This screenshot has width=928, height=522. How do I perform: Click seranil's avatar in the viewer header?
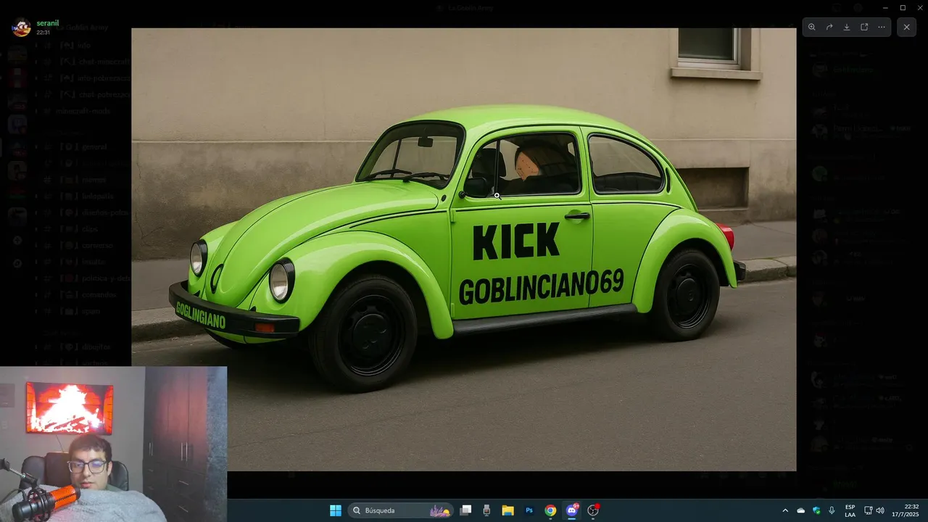tap(22, 28)
